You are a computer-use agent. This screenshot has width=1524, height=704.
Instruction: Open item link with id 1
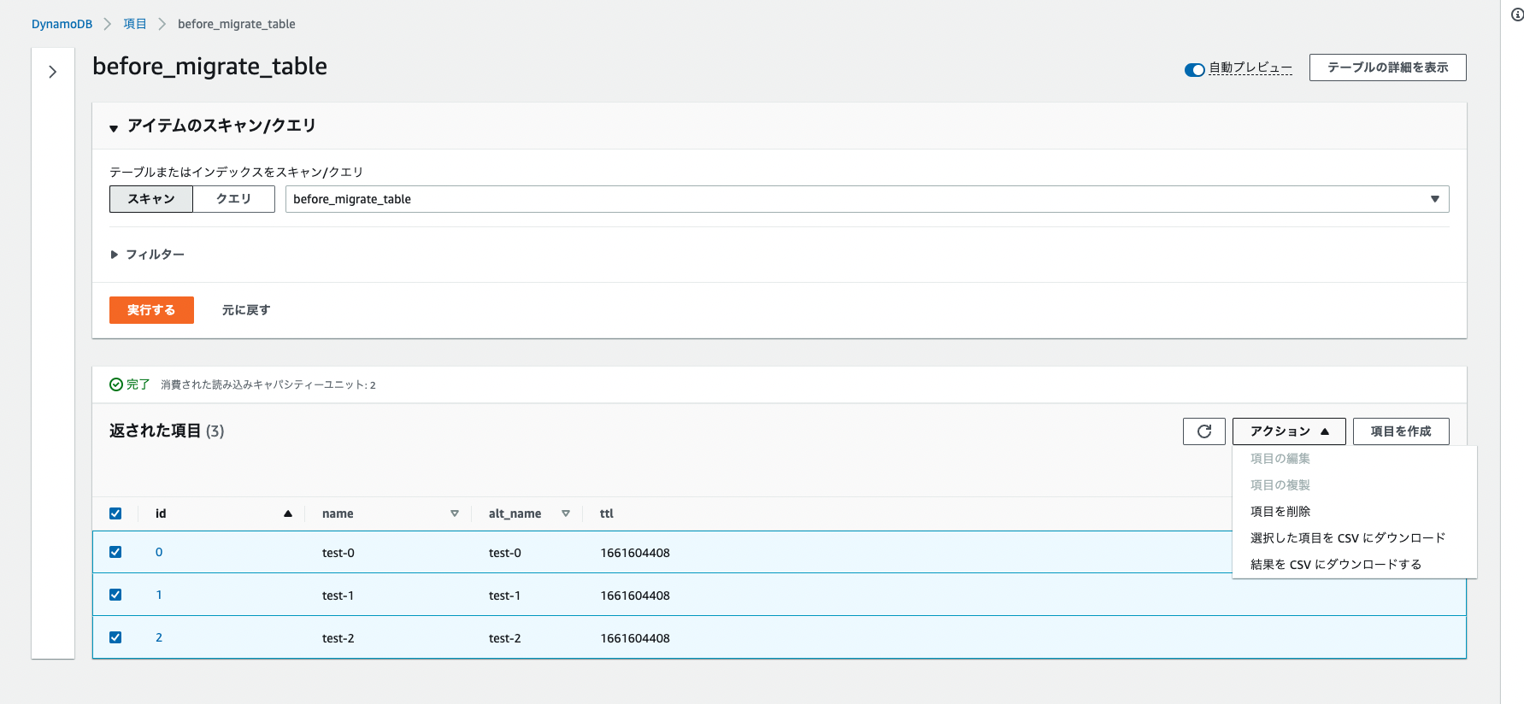click(x=159, y=595)
